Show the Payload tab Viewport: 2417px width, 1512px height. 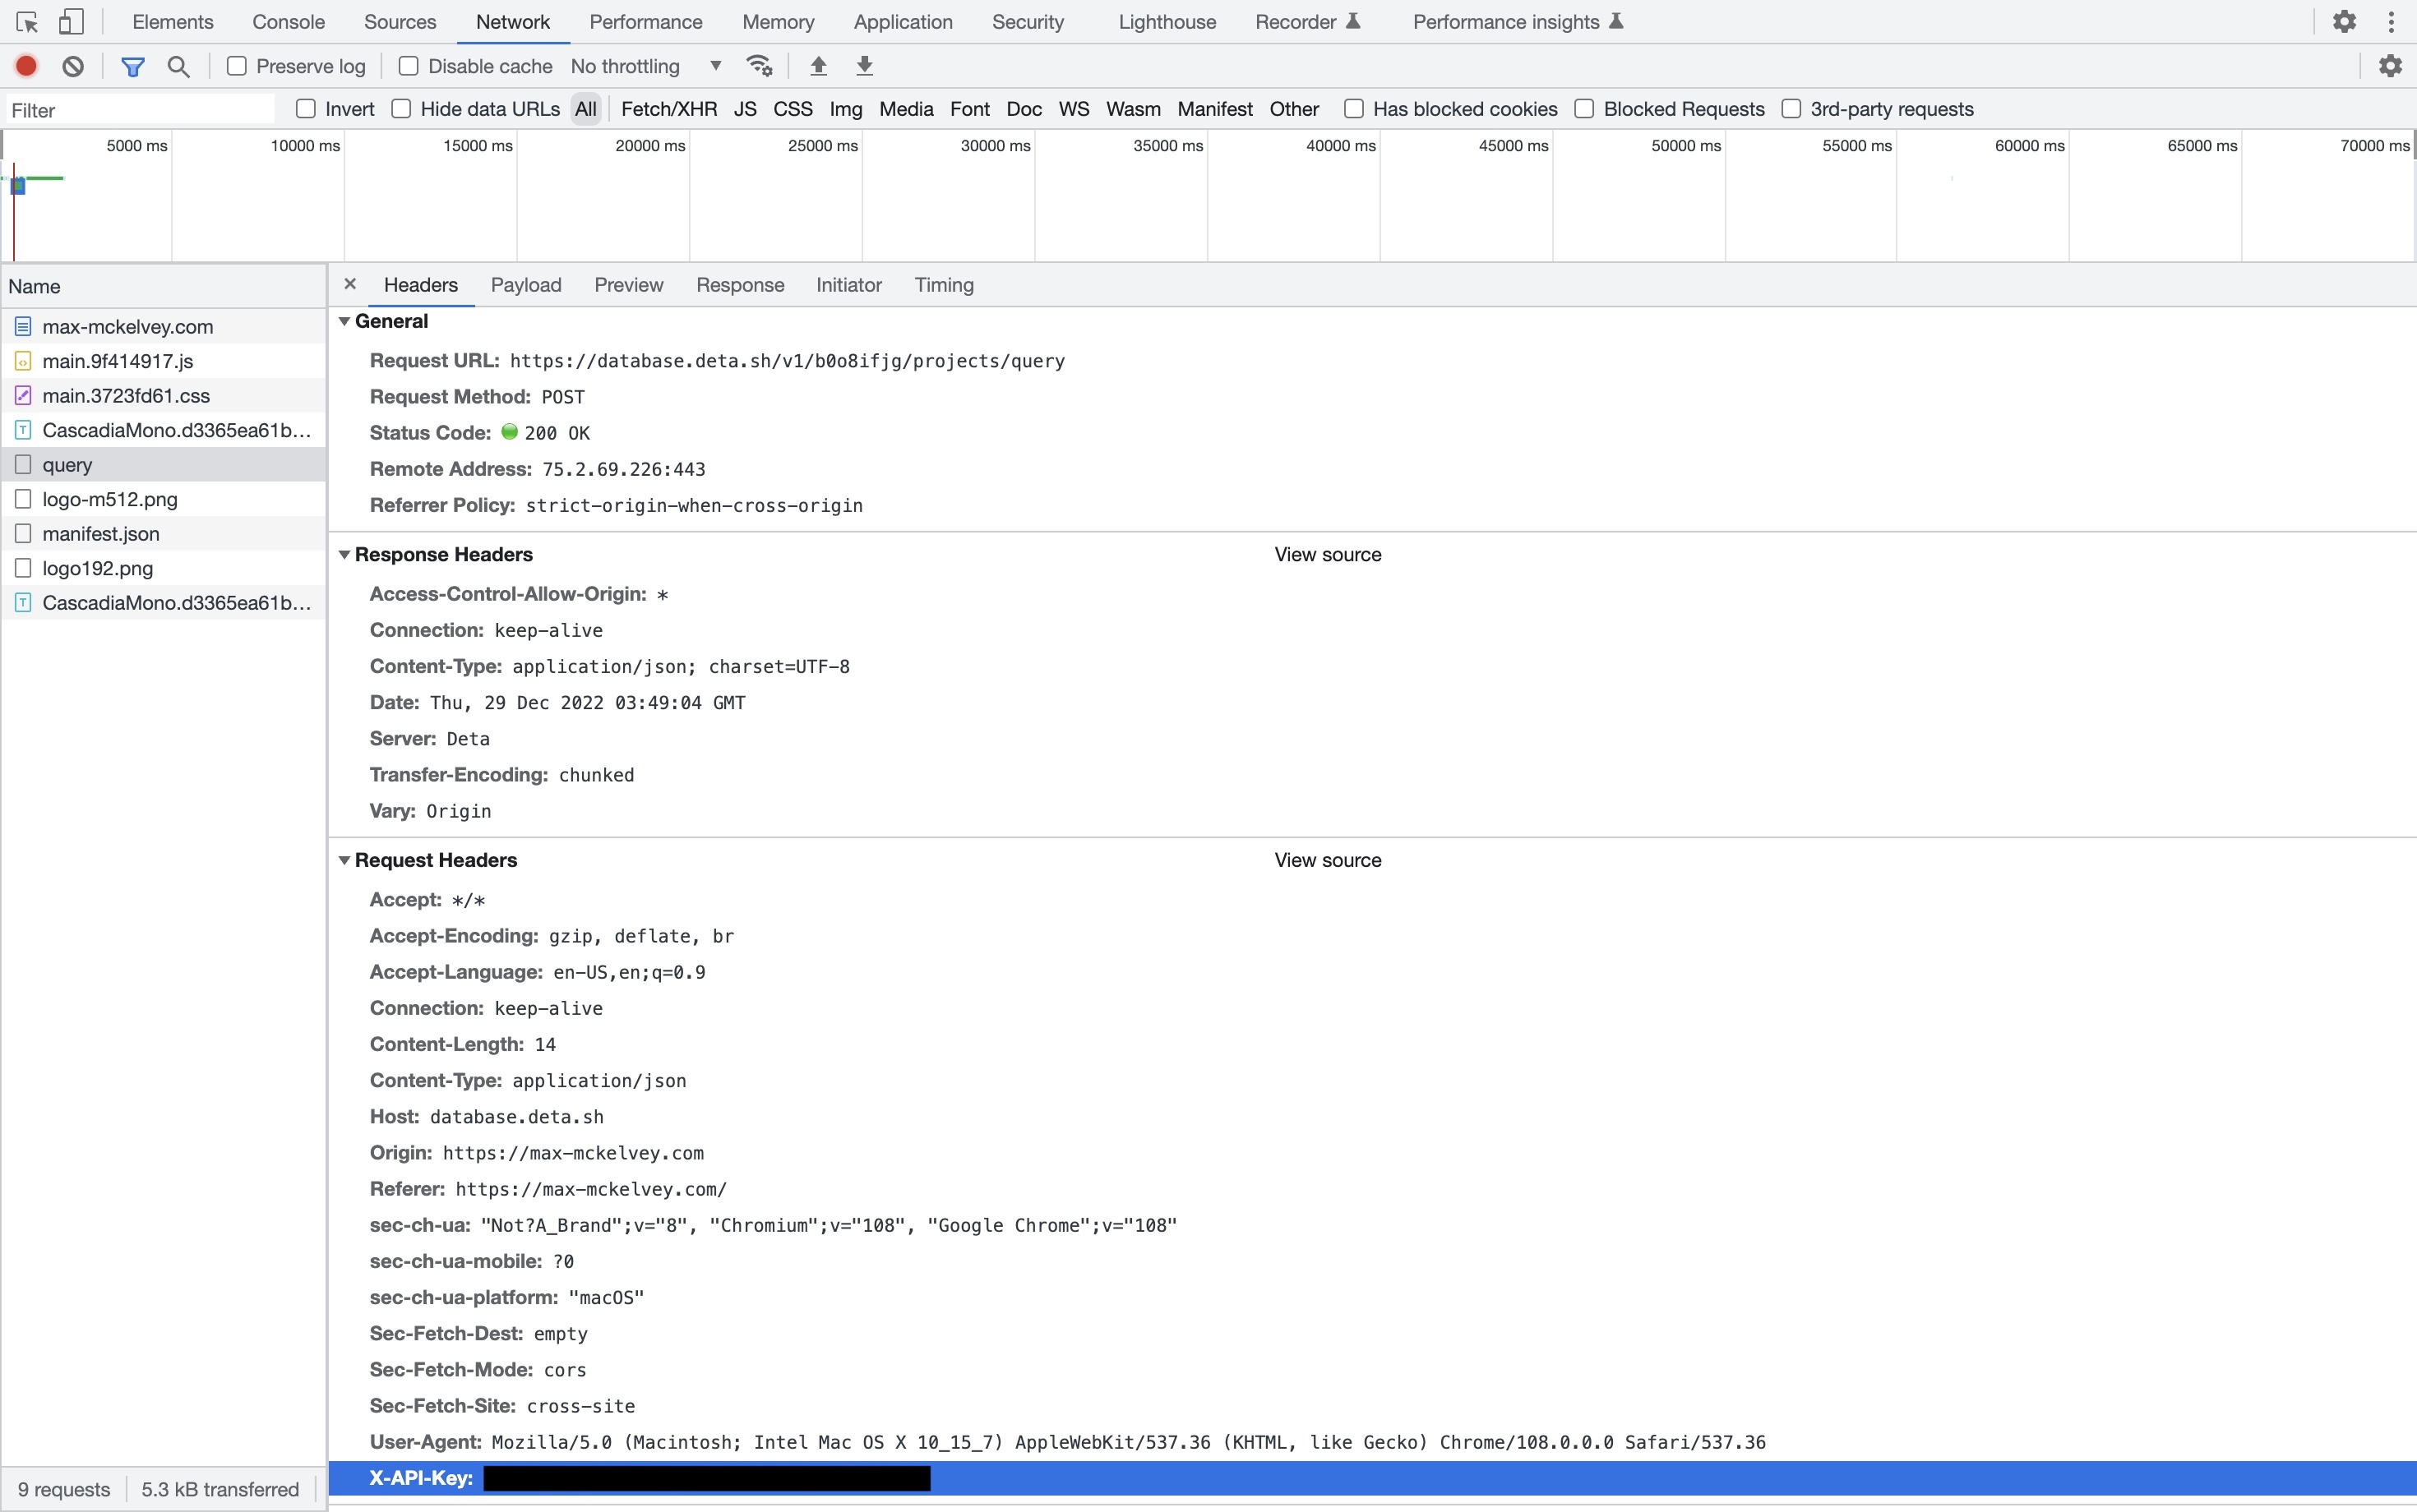point(525,285)
